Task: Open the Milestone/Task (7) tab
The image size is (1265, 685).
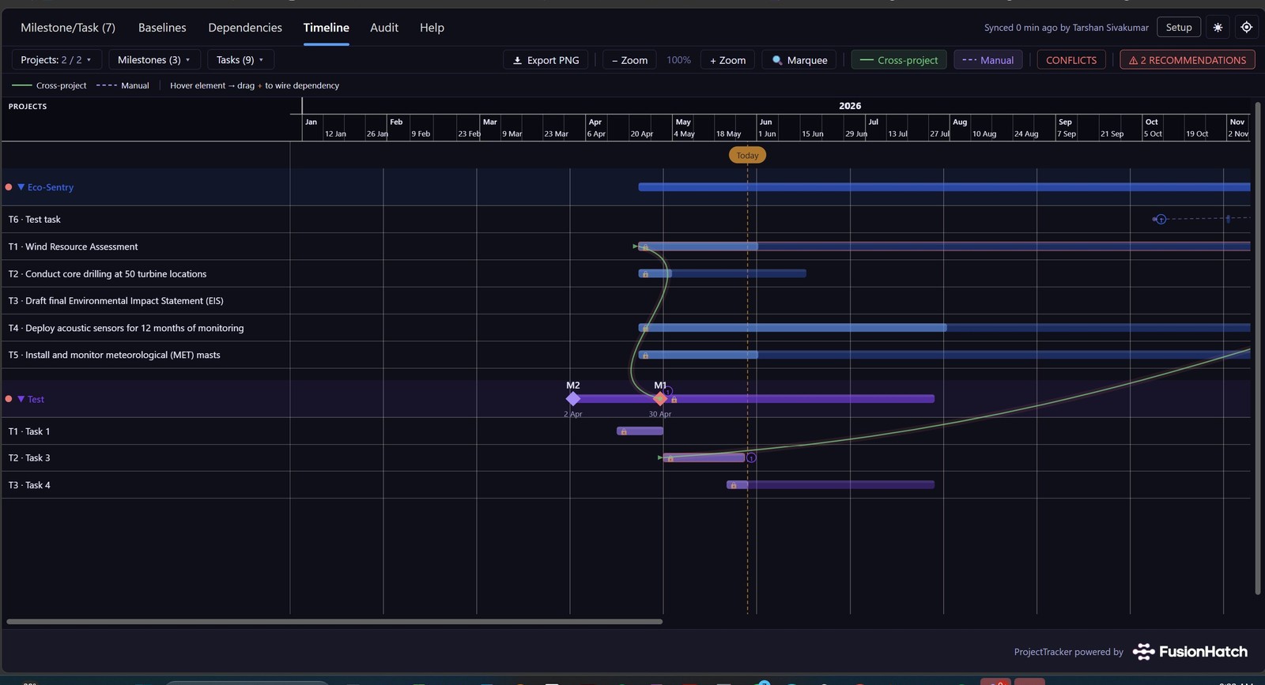Action: pyautogui.click(x=68, y=28)
